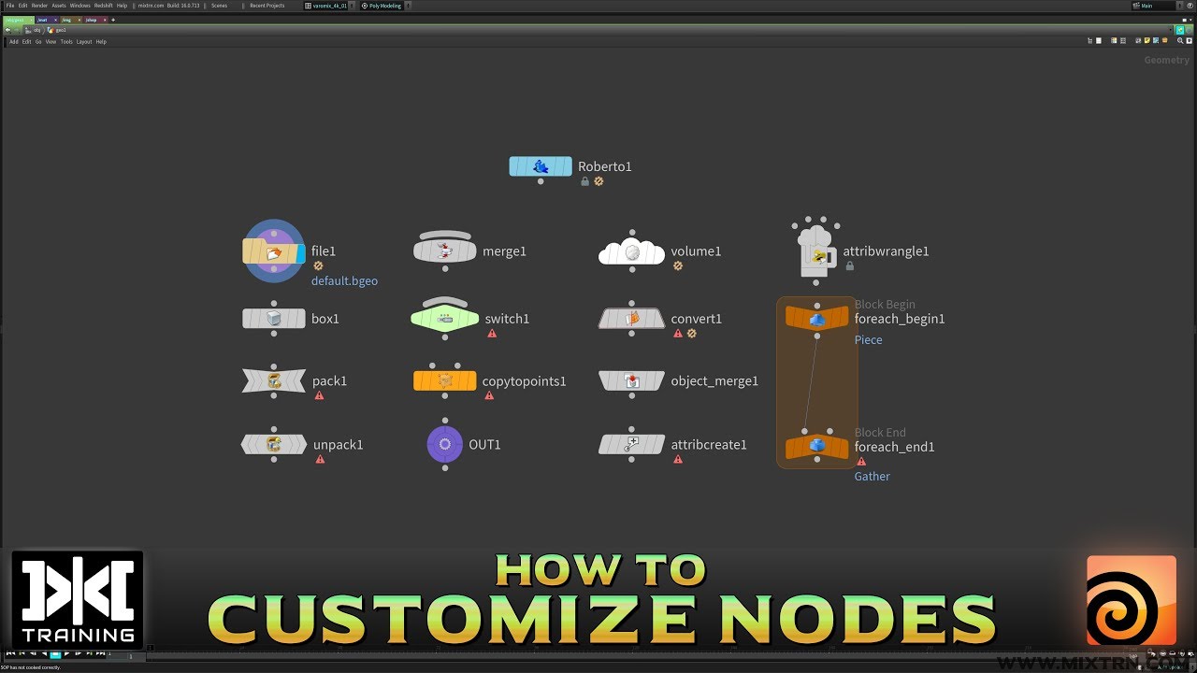
Task: Click the time-dependent badge under file1
Action: [318, 265]
